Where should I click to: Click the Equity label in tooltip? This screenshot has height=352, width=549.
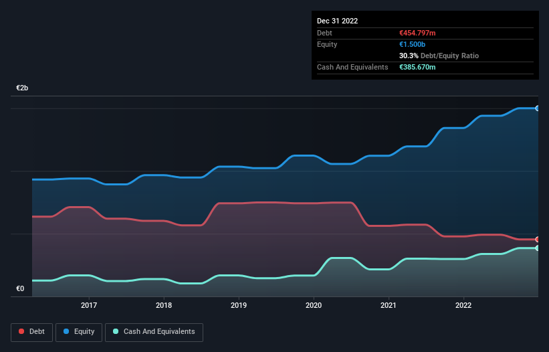(327, 44)
